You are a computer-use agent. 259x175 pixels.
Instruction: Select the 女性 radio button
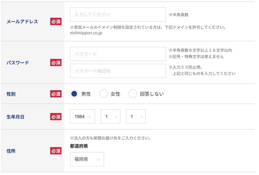(103, 94)
